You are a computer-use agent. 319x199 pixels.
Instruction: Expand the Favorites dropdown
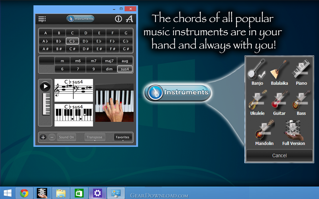[123, 137]
